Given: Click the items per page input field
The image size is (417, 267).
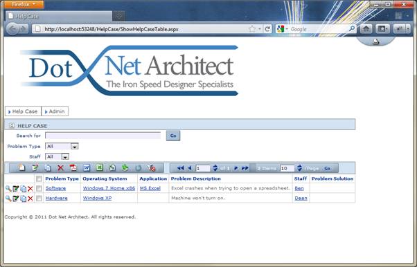Looking at the screenshot, I should (x=287, y=168).
